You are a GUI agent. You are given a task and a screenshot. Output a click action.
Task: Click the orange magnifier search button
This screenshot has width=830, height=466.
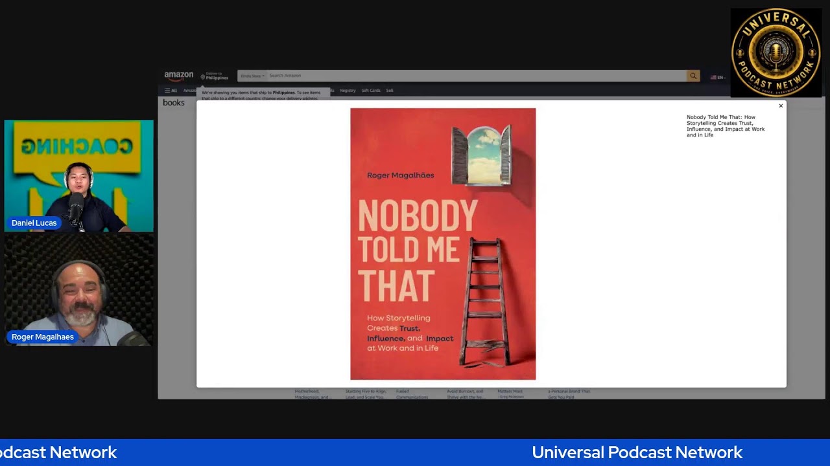693,76
